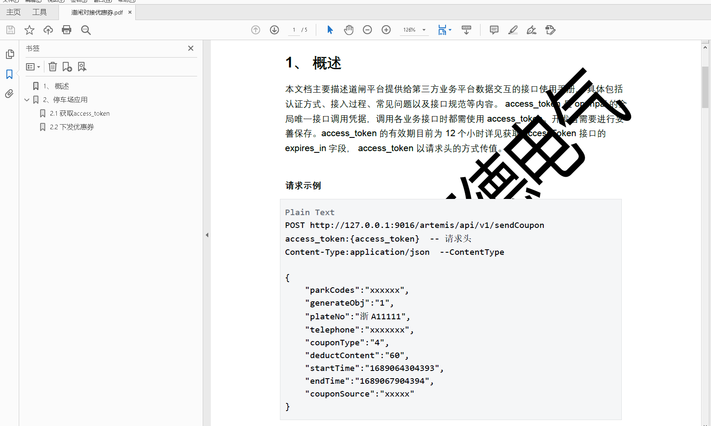
Task: Open the zoom level dropdown
Action: tap(424, 30)
